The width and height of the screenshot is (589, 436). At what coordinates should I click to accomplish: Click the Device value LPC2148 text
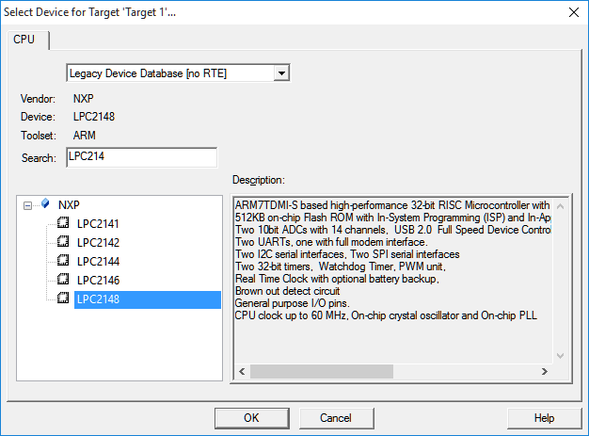coord(94,117)
